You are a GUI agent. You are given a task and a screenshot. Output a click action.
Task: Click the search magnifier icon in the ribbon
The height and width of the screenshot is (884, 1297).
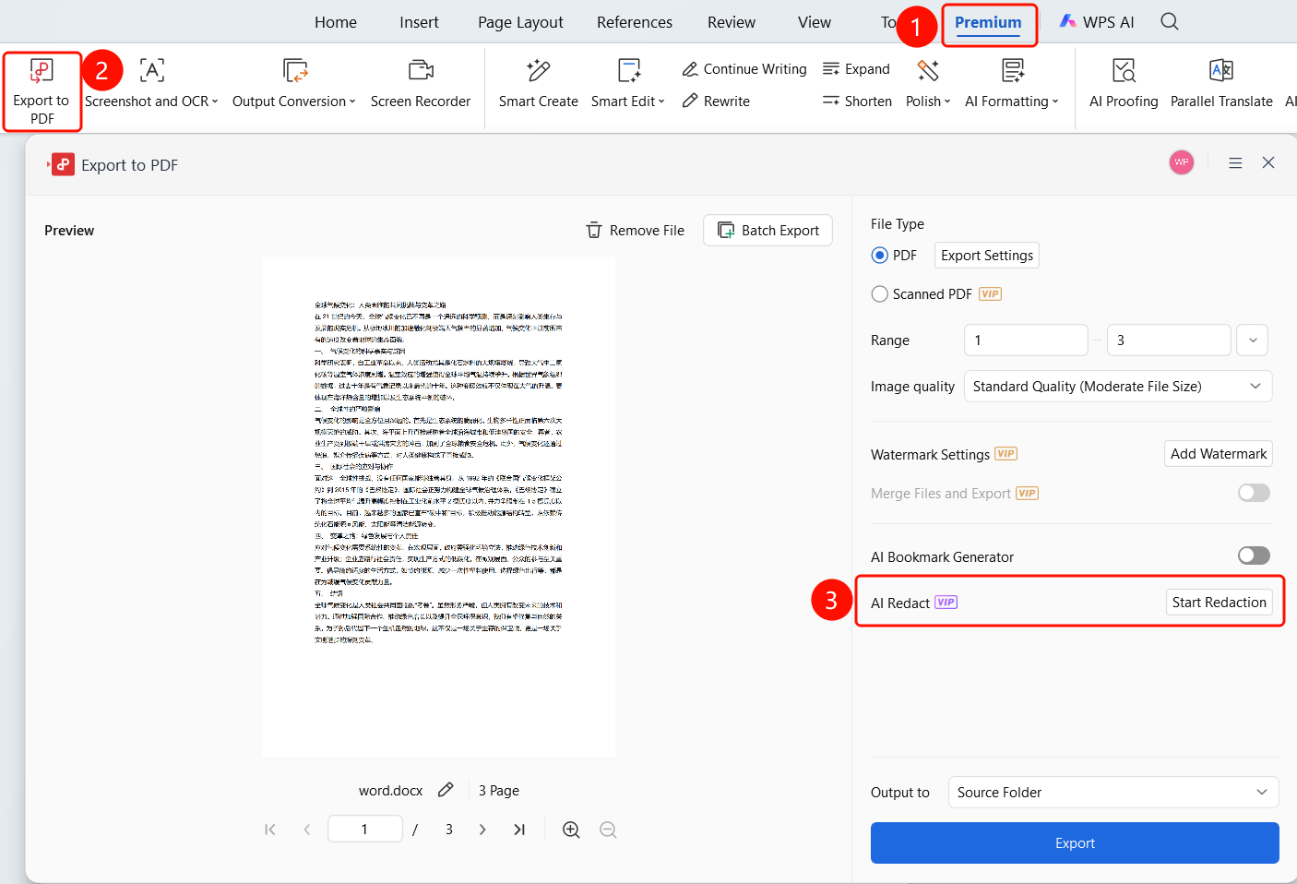click(x=1170, y=21)
